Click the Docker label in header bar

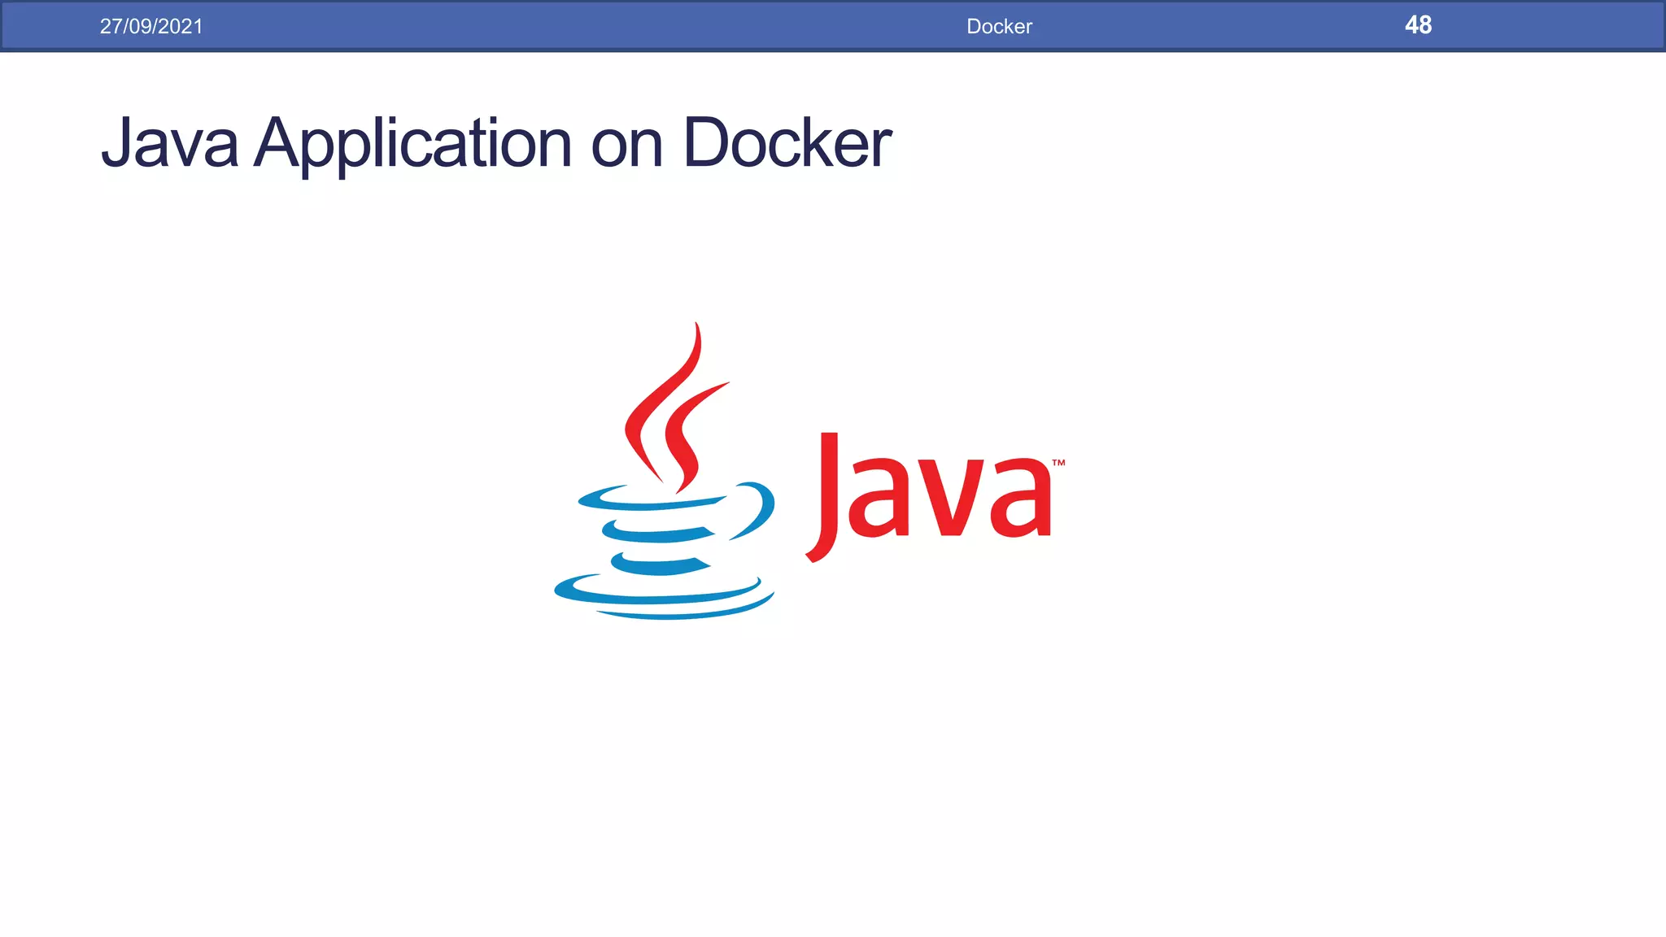click(999, 26)
